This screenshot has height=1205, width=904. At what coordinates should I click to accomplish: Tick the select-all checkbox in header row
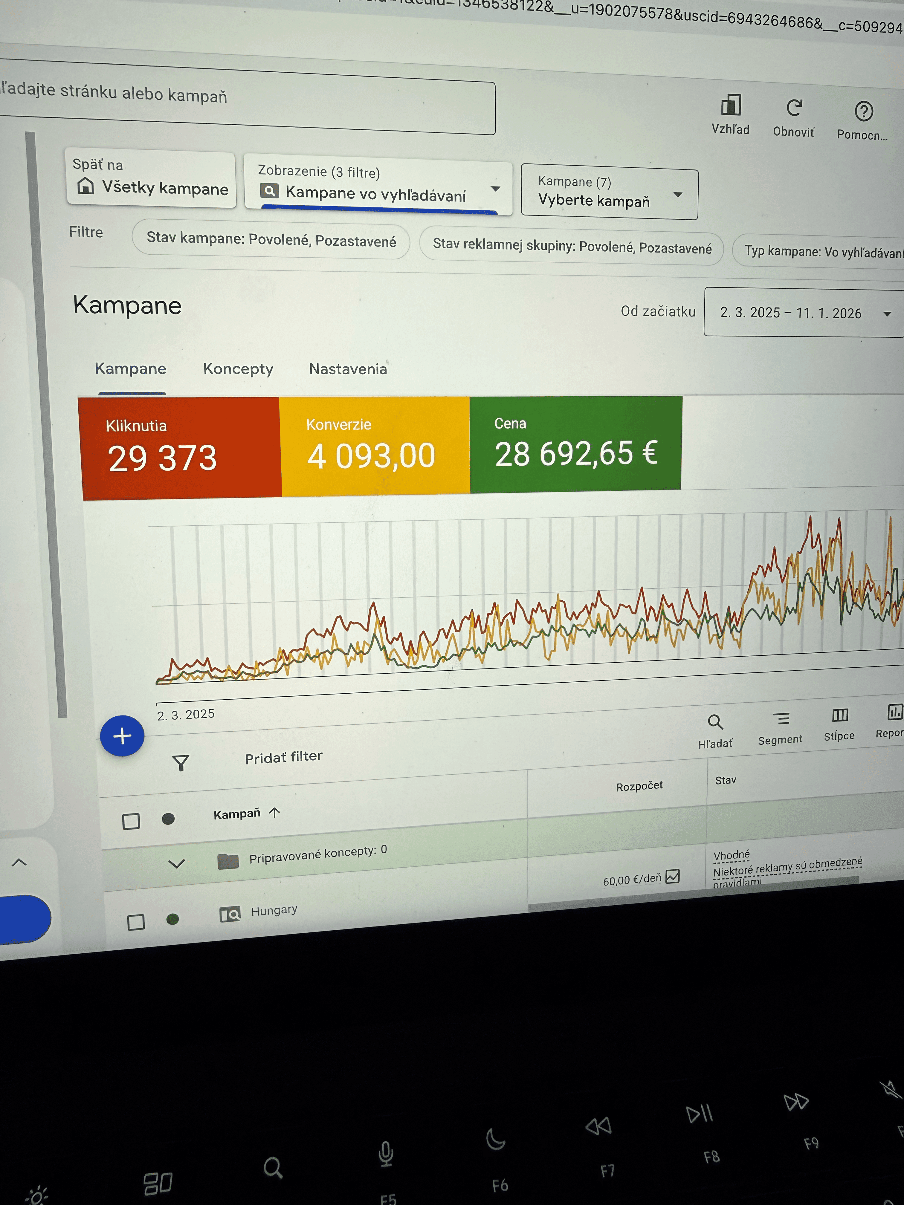coord(131,821)
